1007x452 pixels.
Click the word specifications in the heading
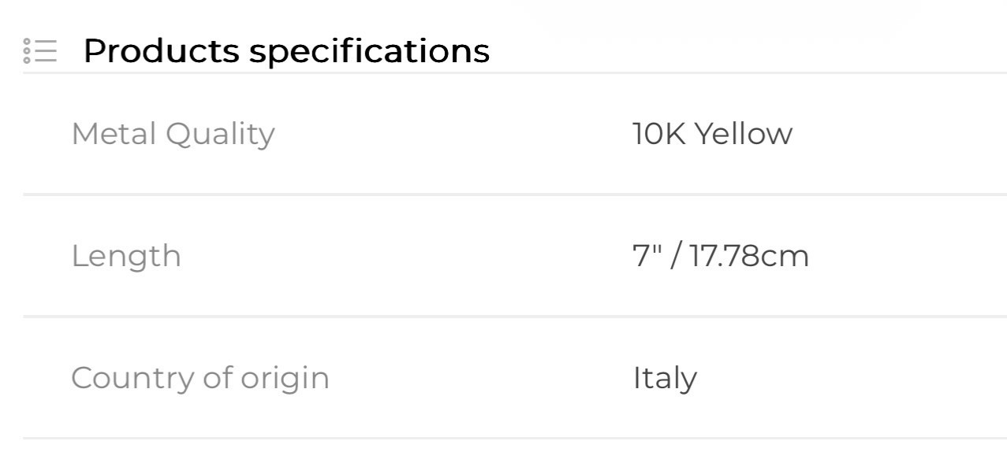coord(369,52)
